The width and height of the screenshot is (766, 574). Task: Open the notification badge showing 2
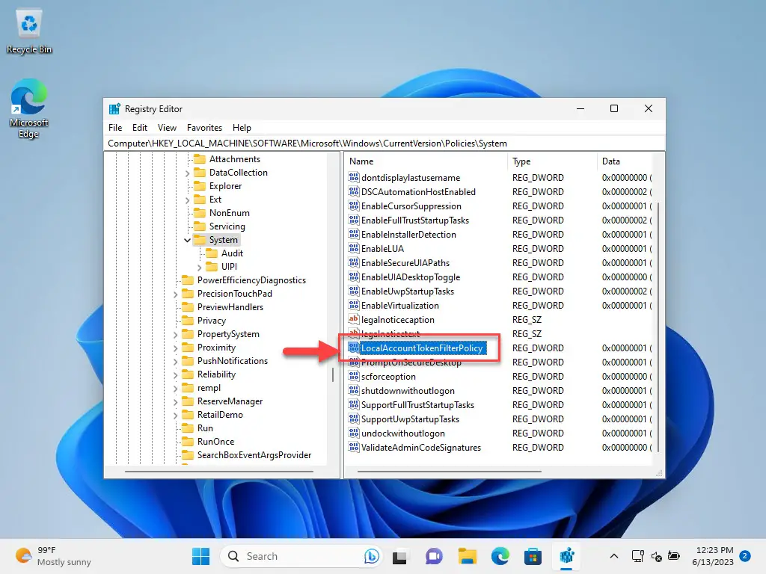[745, 556]
